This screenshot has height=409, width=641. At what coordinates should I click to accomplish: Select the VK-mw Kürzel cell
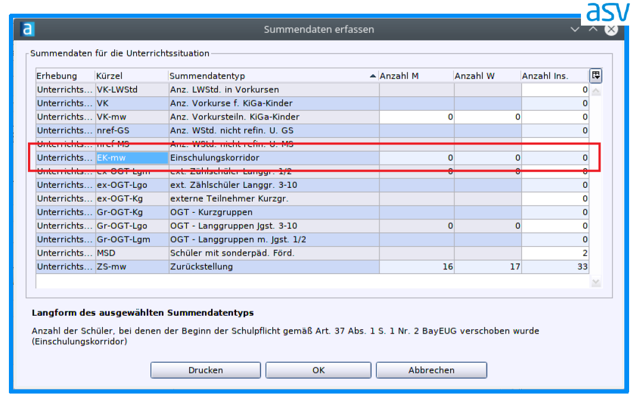(x=131, y=117)
